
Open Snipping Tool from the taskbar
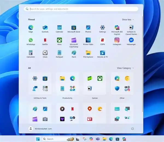click(84, 139)
